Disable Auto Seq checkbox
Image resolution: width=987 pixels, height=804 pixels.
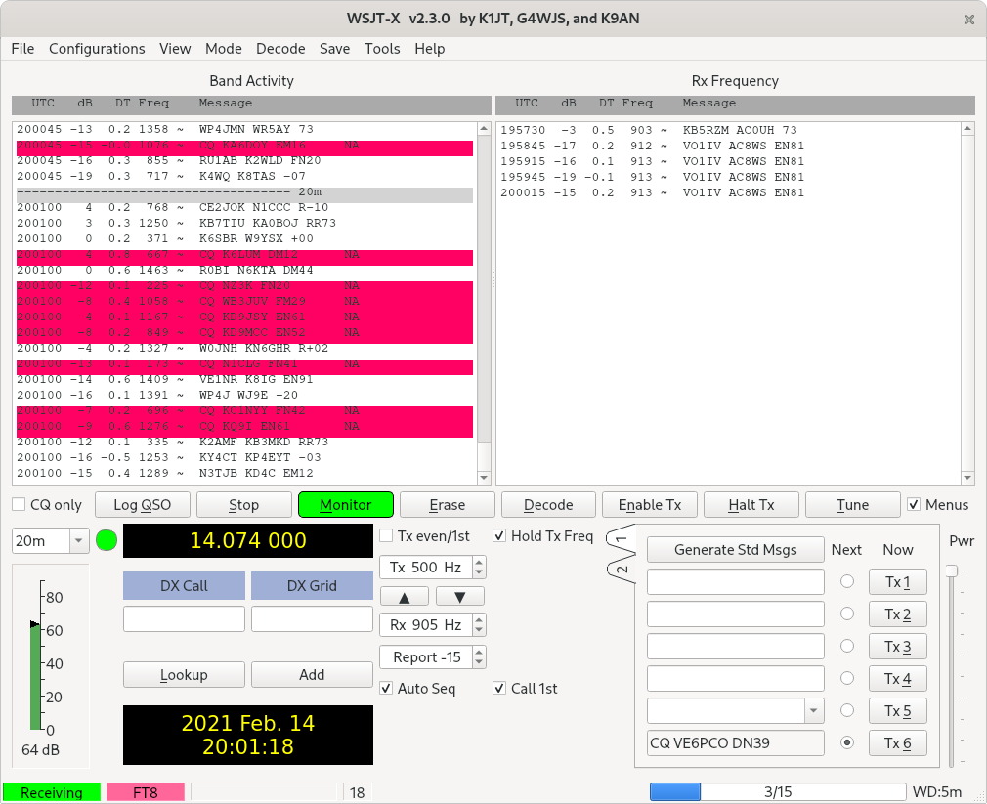386,689
